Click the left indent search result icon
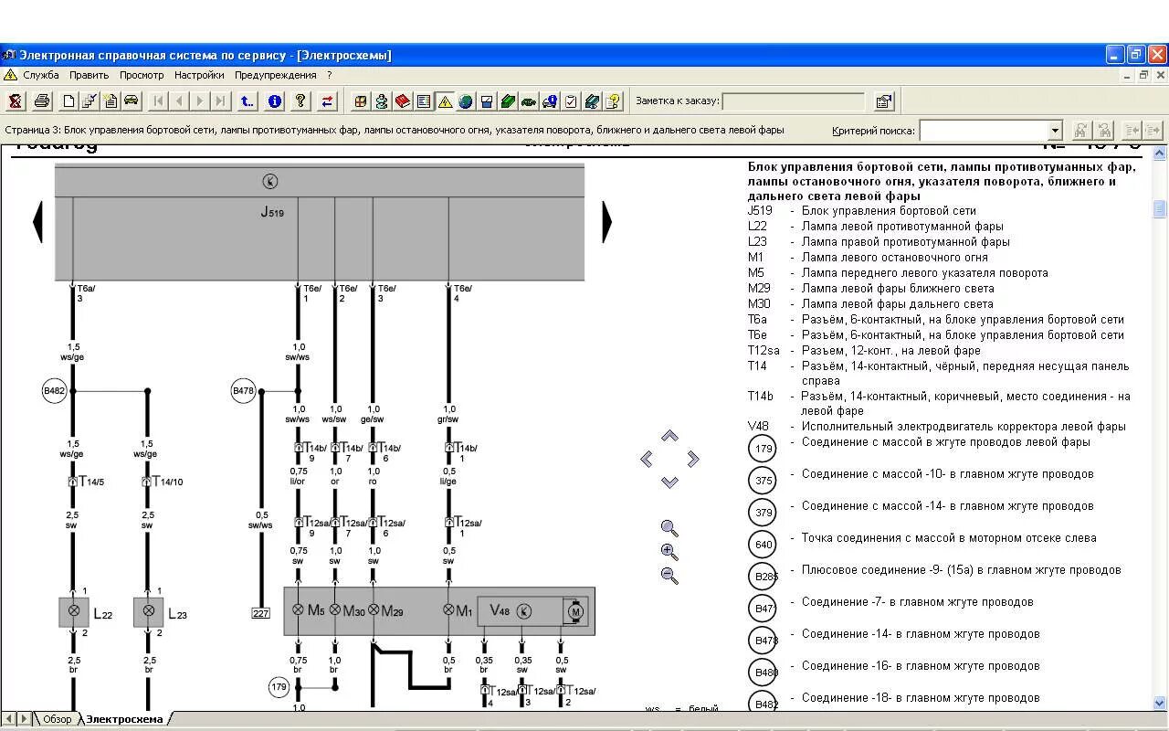 click(x=1132, y=131)
